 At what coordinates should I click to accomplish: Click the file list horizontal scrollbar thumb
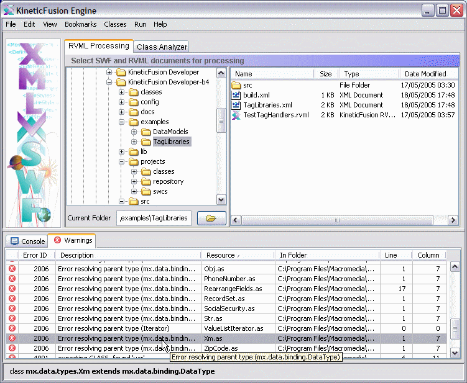(336, 220)
